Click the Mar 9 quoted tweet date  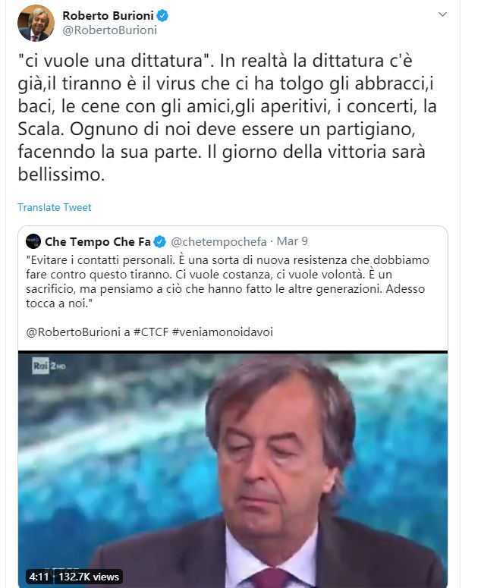pos(292,241)
